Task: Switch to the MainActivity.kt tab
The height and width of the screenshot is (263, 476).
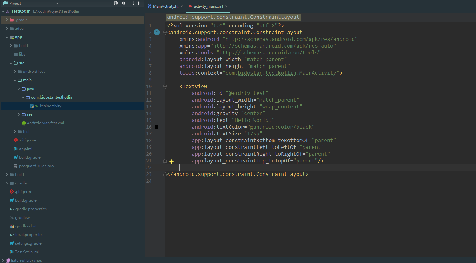Action: [x=165, y=6]
